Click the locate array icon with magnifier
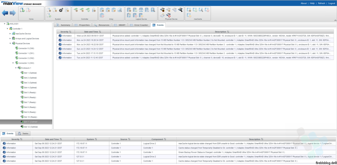The height and width of the screenshot is (165, 337). point(120,10)
